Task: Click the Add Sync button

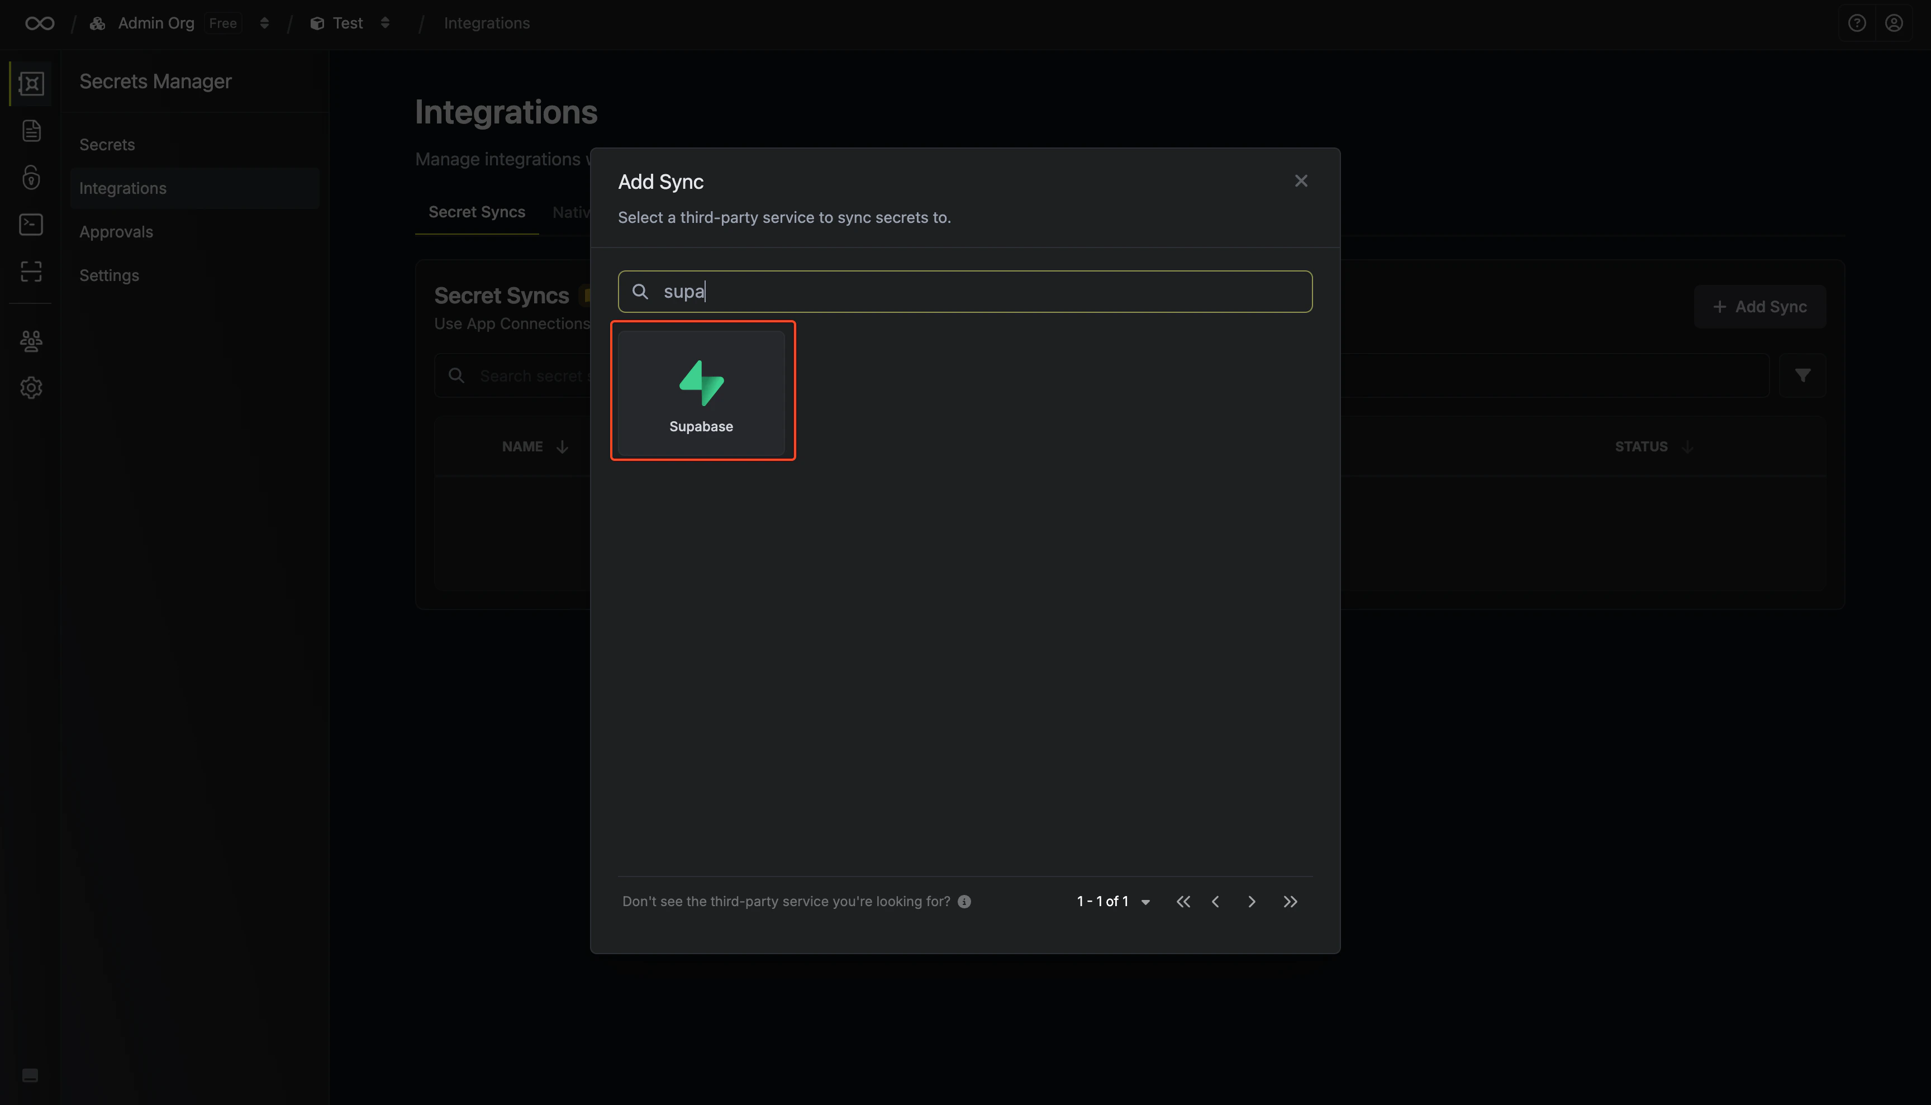Action: [x=1759, y=307]
